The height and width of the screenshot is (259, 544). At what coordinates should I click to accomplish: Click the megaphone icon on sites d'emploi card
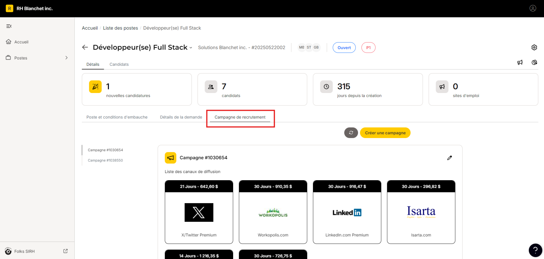pyautogui.click(x=442, y=87)
